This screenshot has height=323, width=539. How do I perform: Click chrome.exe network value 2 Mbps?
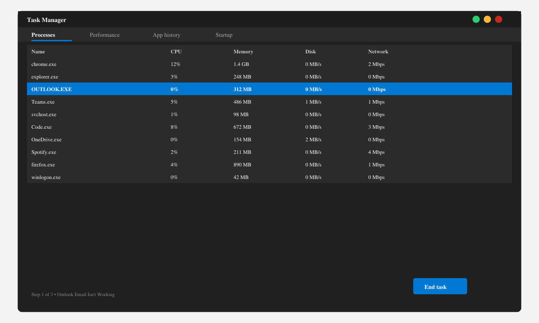pos(376,64)
